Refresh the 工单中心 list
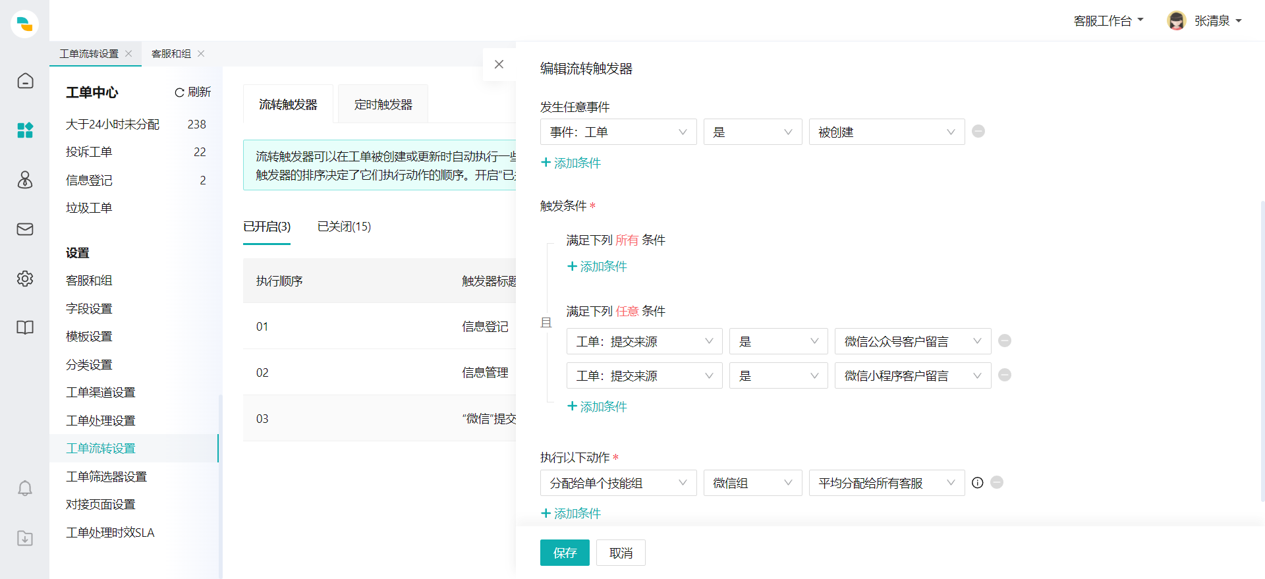Screen dimensions: 1265x579 click(192, 92)
